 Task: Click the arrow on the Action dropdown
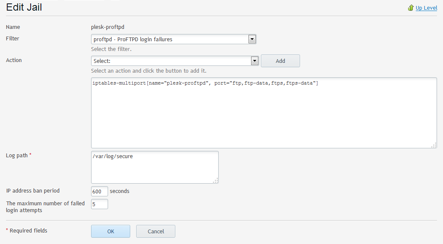255,61
